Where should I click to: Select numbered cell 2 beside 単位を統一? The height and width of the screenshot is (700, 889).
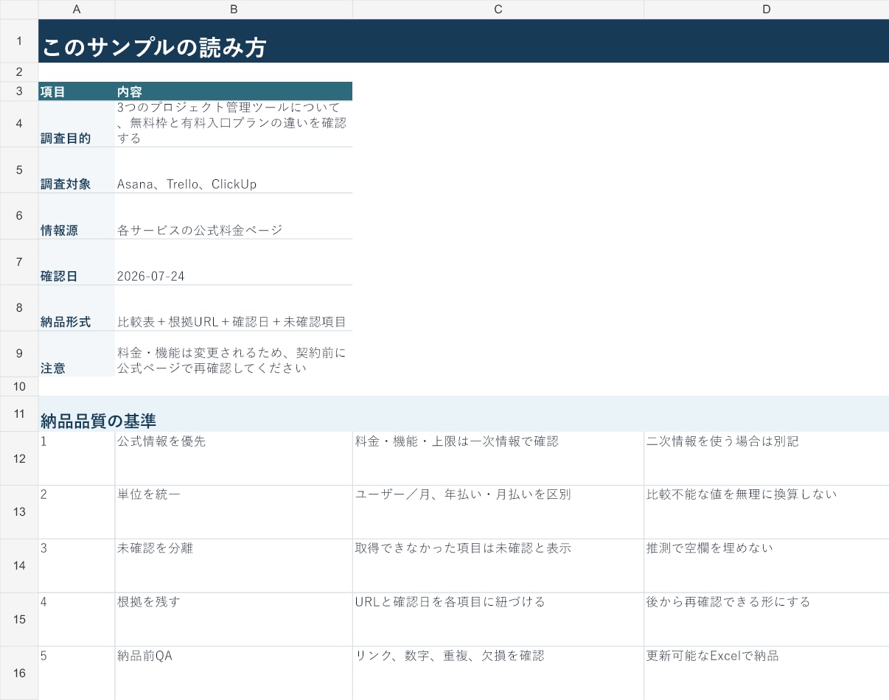pos(77,511)
